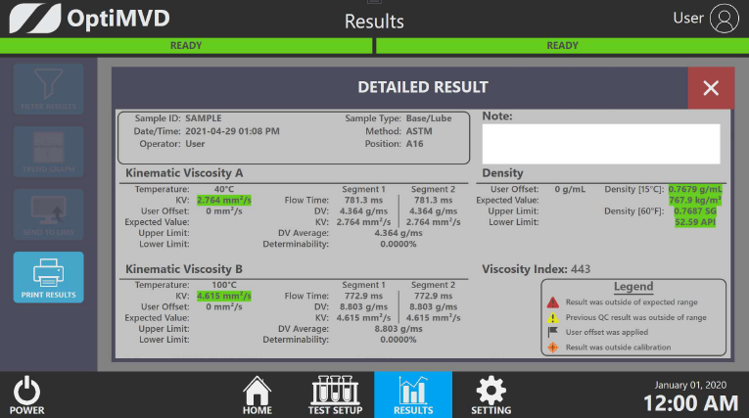
Task: Click the Position A16 value
Action: click(414, 144)
